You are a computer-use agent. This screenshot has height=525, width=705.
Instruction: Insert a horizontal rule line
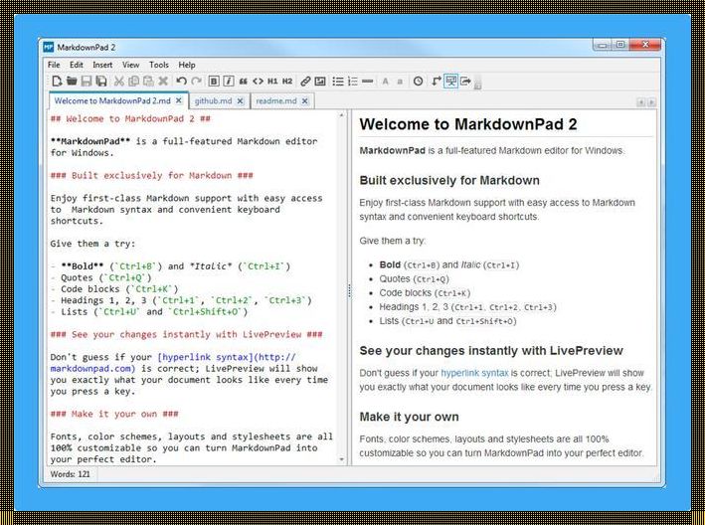(x=367, y=82)
